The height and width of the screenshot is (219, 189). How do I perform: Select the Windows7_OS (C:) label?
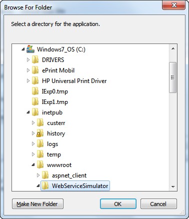61,49
